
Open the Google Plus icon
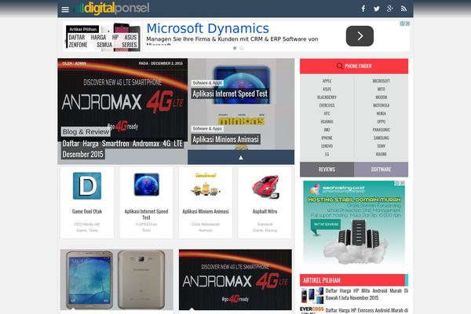[390, 9]
